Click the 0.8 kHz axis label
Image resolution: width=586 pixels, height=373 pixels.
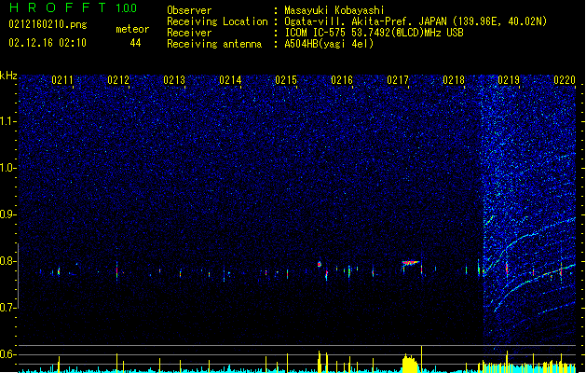pos(7,261)
